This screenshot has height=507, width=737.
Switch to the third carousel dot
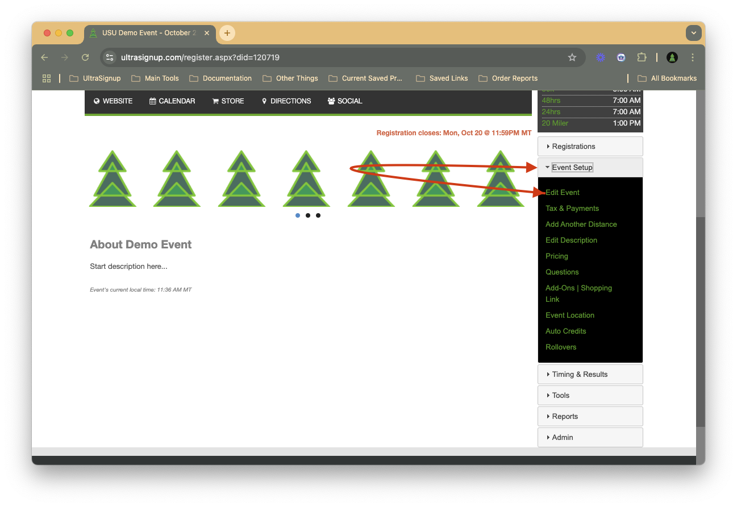click(318, 215)
